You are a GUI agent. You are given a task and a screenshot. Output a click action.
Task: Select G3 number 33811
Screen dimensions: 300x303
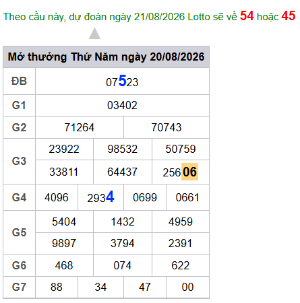point(64,172)
